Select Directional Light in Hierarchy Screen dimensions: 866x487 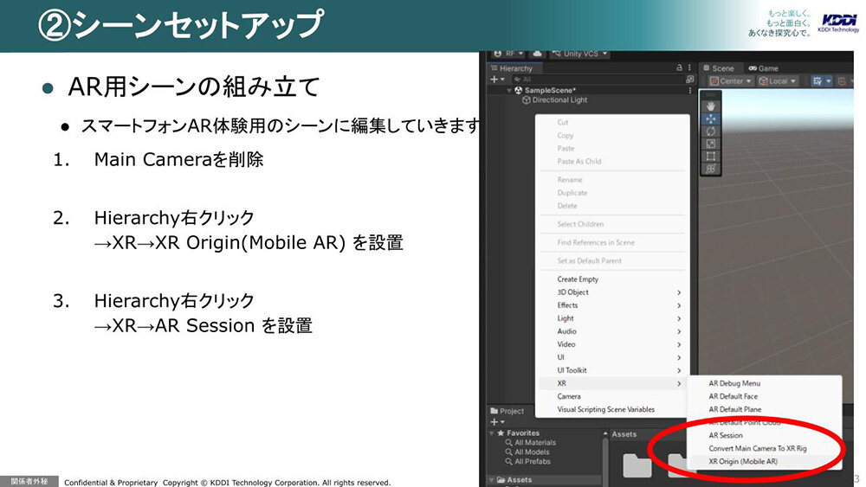(x=559, y=100)
